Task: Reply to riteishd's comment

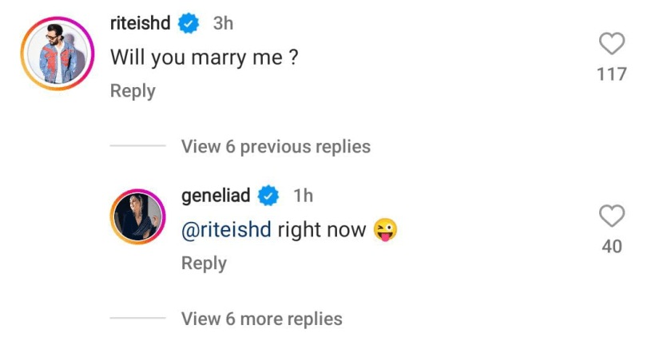Action: tap(133, 91)
